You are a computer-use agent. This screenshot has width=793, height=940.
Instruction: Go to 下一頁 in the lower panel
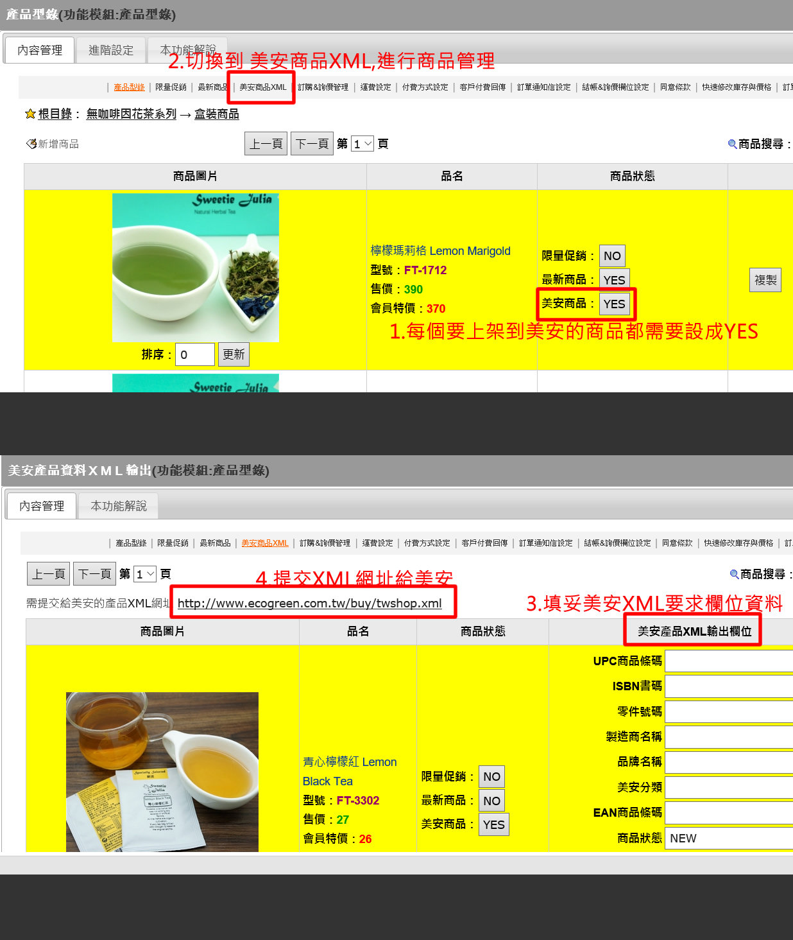click(94, 574)
